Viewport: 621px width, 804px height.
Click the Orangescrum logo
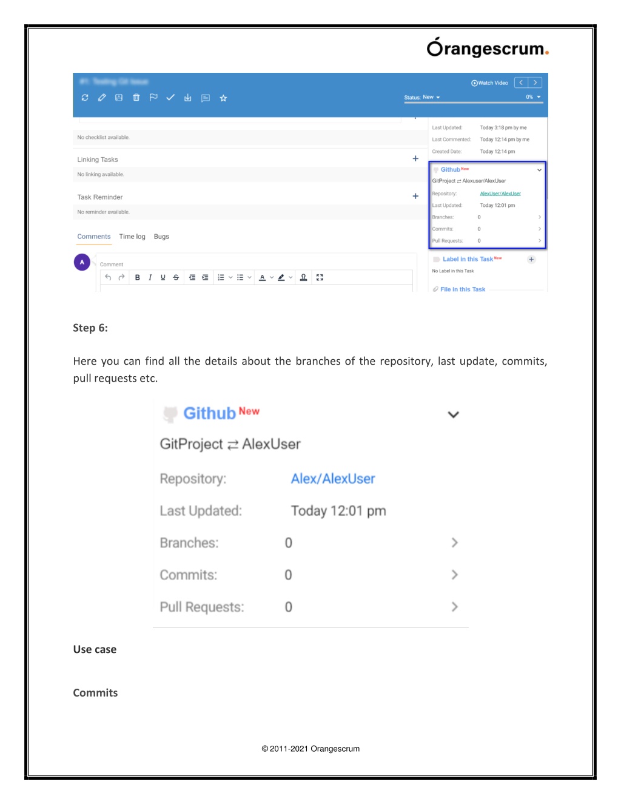(x=488, y=47)
